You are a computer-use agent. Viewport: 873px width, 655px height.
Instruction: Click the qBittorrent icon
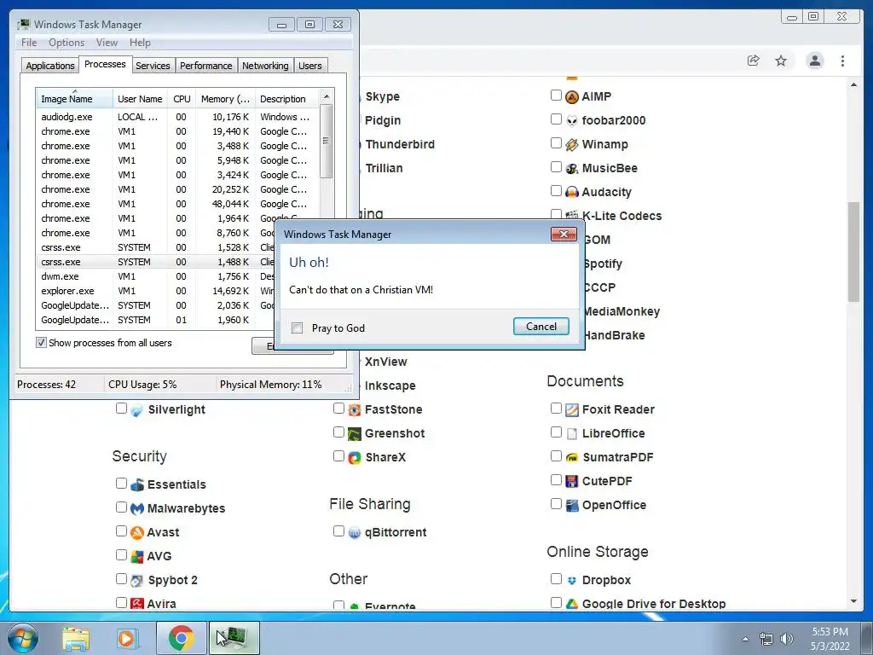pos(355,533)
